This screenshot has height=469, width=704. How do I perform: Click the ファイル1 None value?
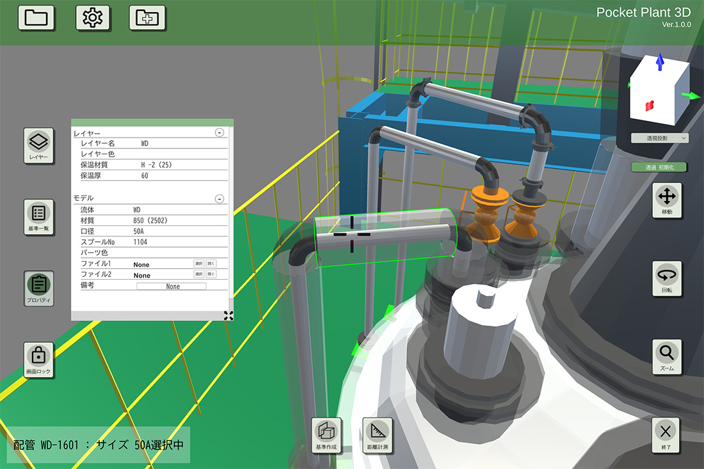pos(141,265)
